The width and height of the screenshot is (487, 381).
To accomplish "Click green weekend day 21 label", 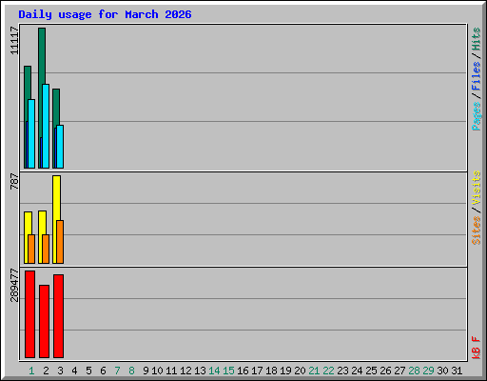I will 314,371.
